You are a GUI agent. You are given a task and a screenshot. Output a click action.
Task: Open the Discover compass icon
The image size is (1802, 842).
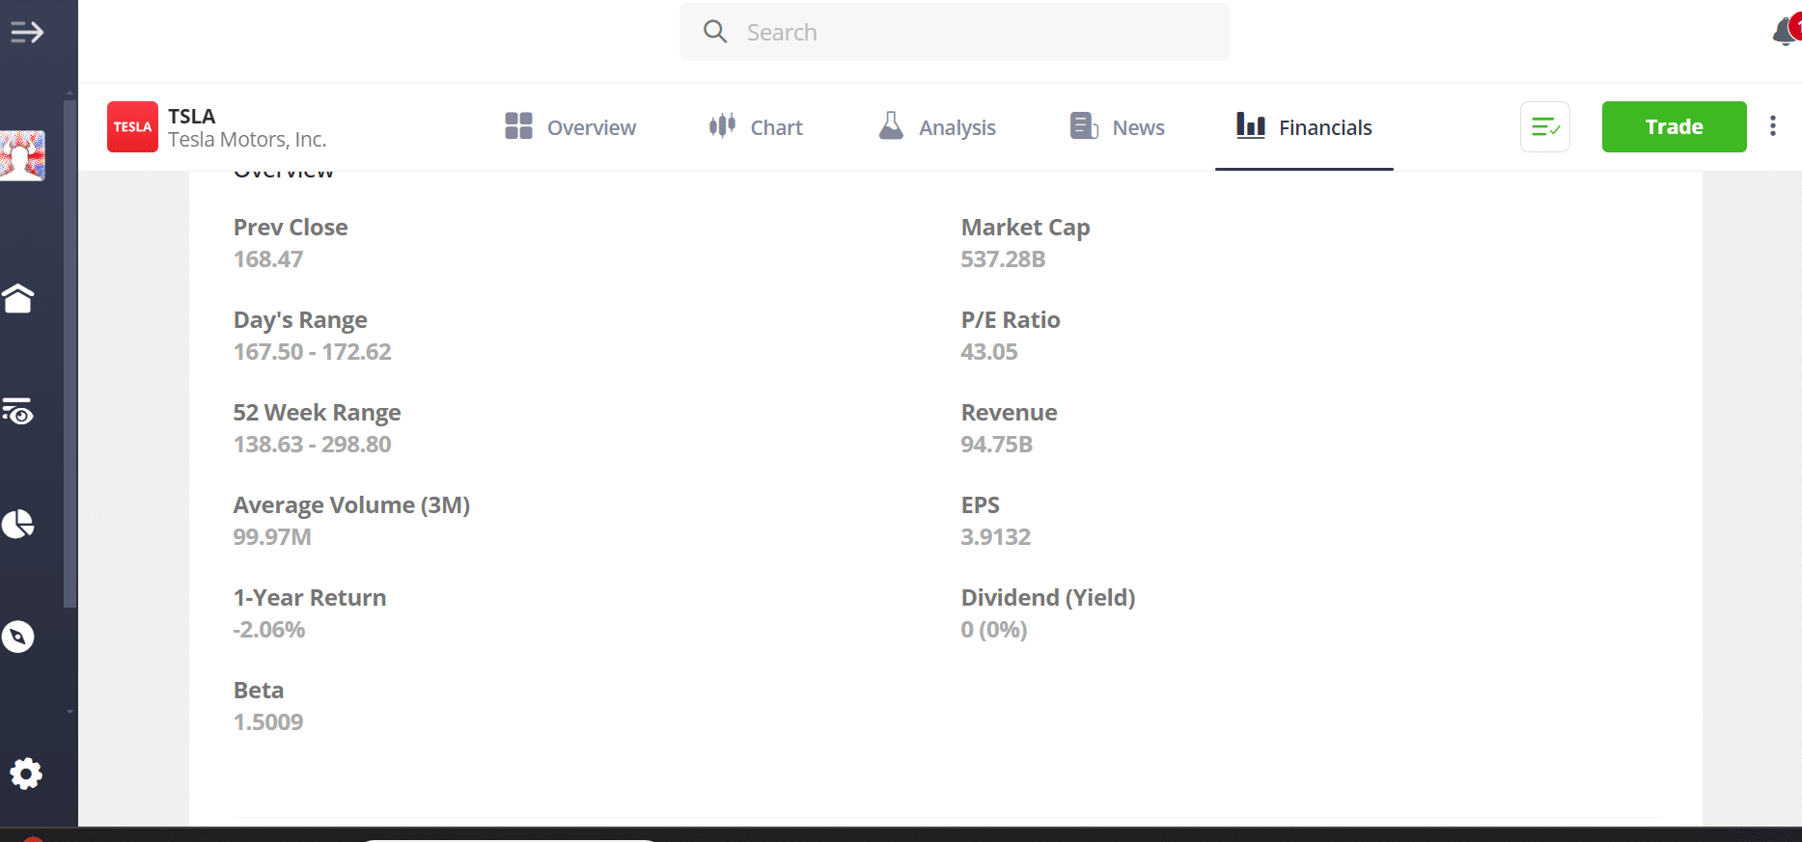pos(18,637)
